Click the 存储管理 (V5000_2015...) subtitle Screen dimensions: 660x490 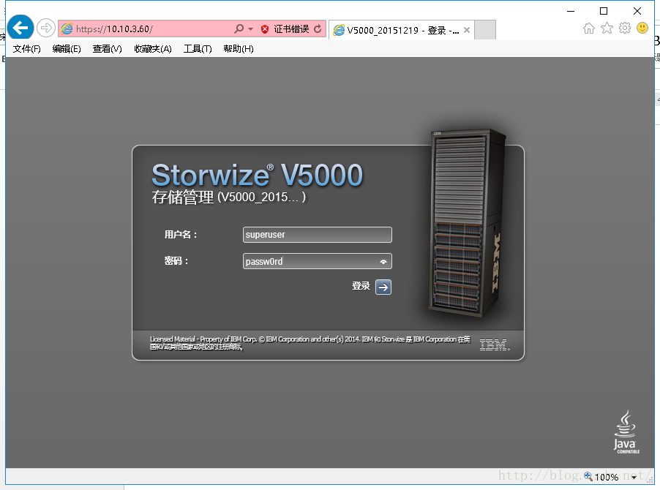tap(228, 197)
